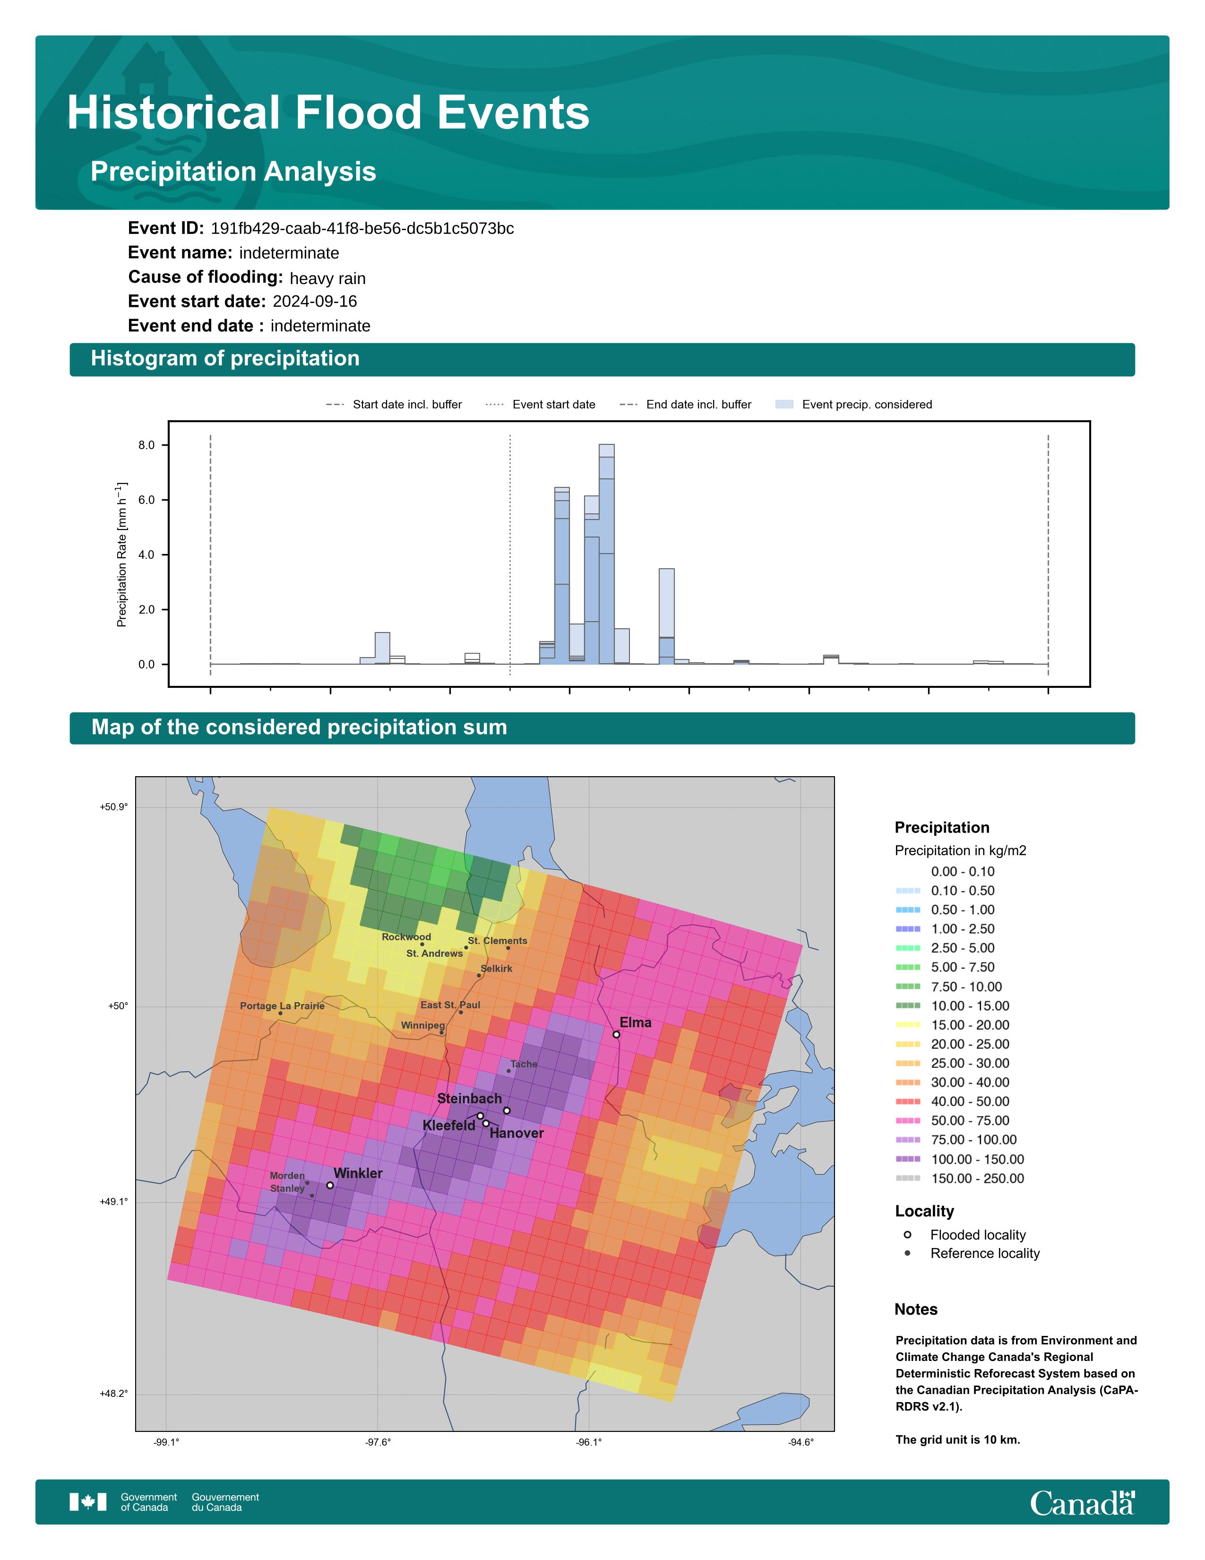The height and width of the screenshot is (1560, 1205).
Task: Click the End date incl. buffer legend label
Action: [699, 404]
